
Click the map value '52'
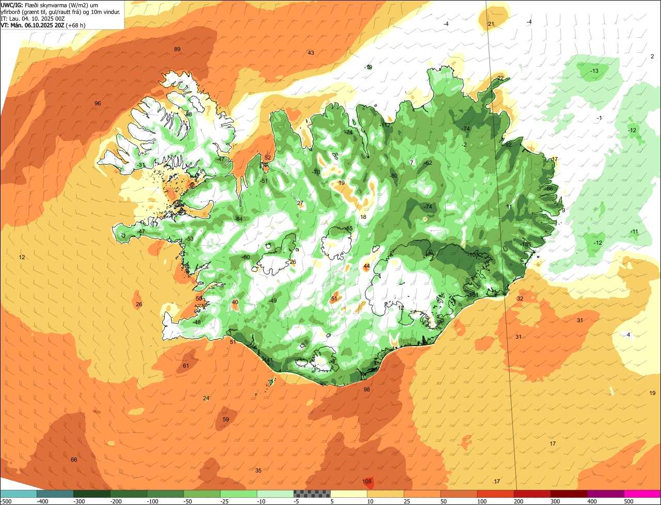point(267,158)
